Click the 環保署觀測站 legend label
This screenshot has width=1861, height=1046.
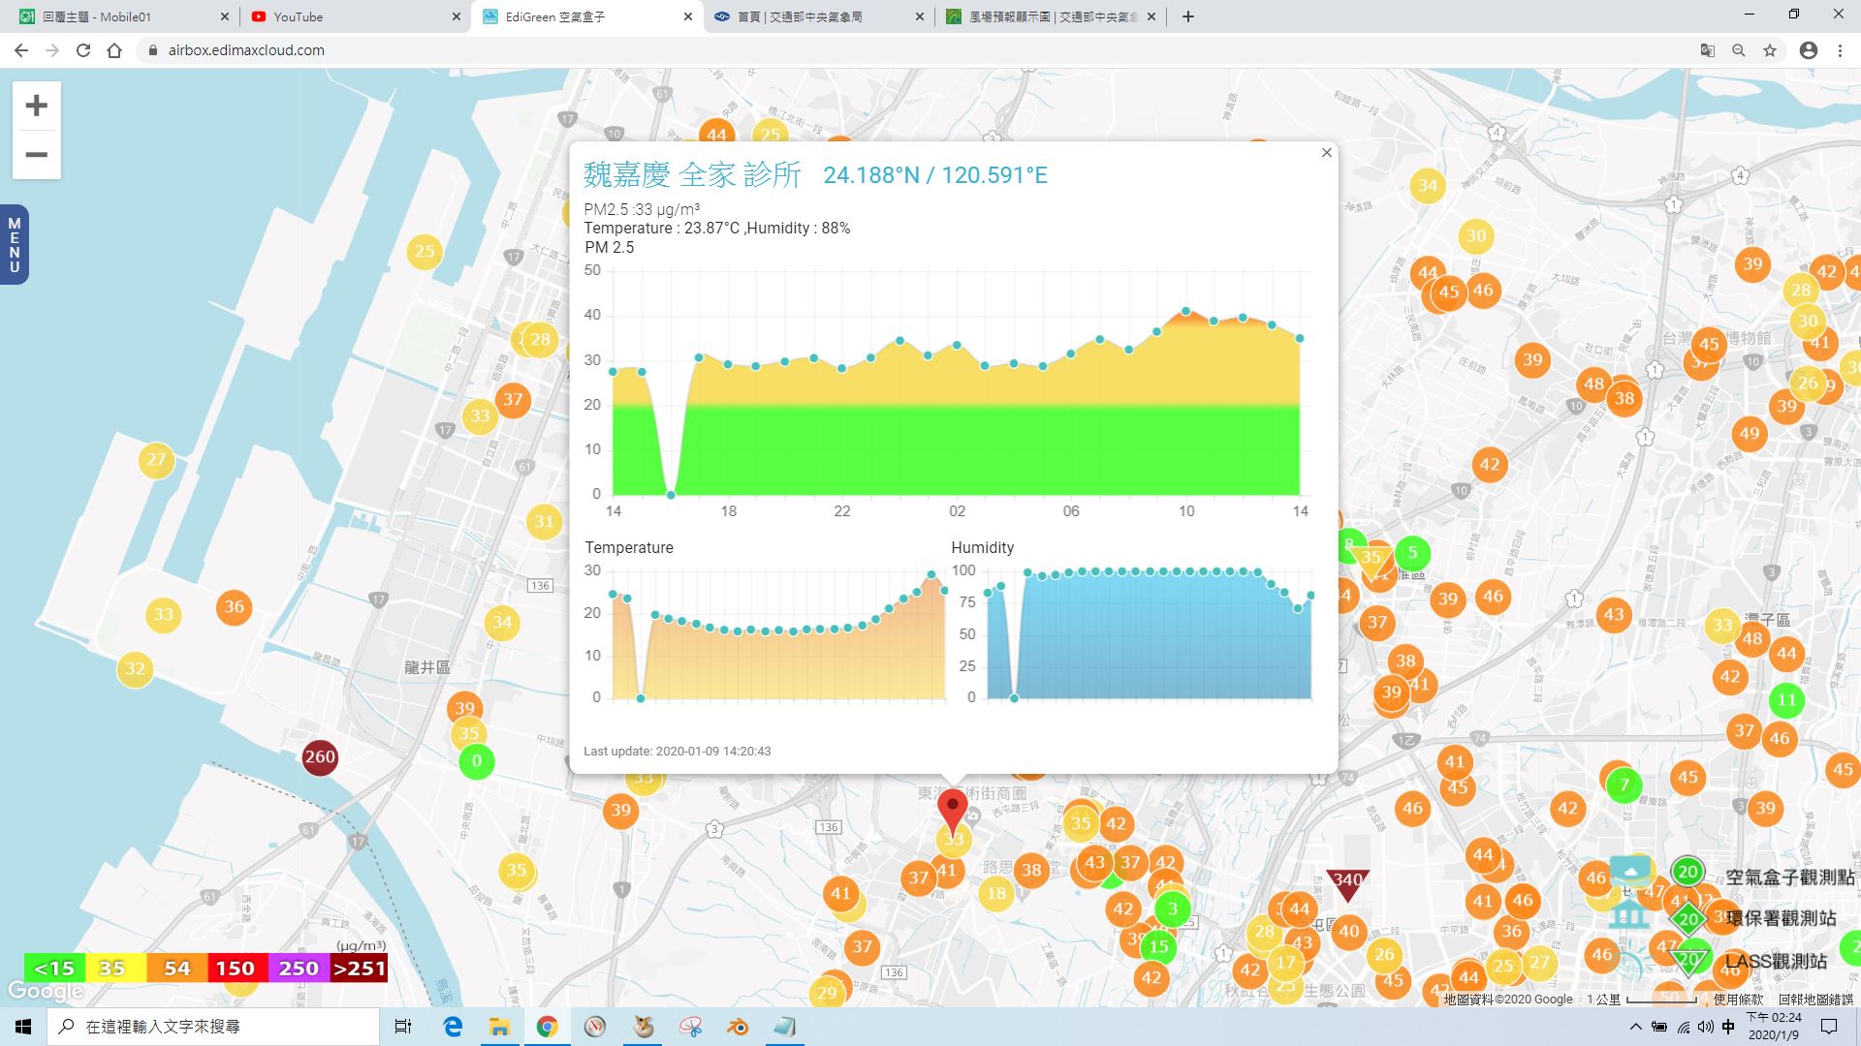tap(1781, 918)
